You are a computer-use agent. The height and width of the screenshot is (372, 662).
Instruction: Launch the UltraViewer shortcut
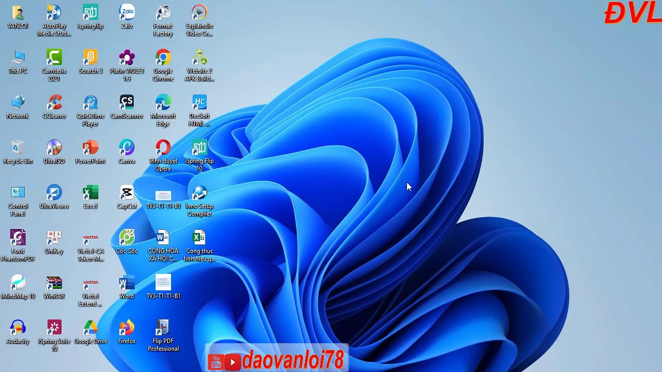54,197
